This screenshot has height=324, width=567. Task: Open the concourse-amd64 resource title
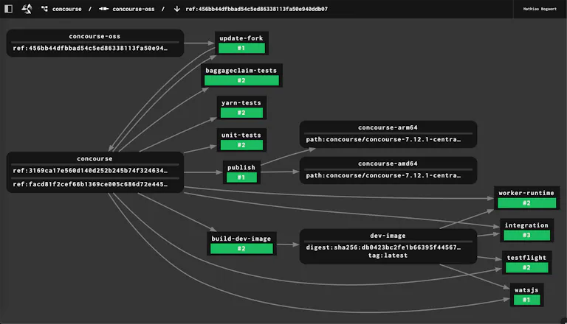[388, 163]
